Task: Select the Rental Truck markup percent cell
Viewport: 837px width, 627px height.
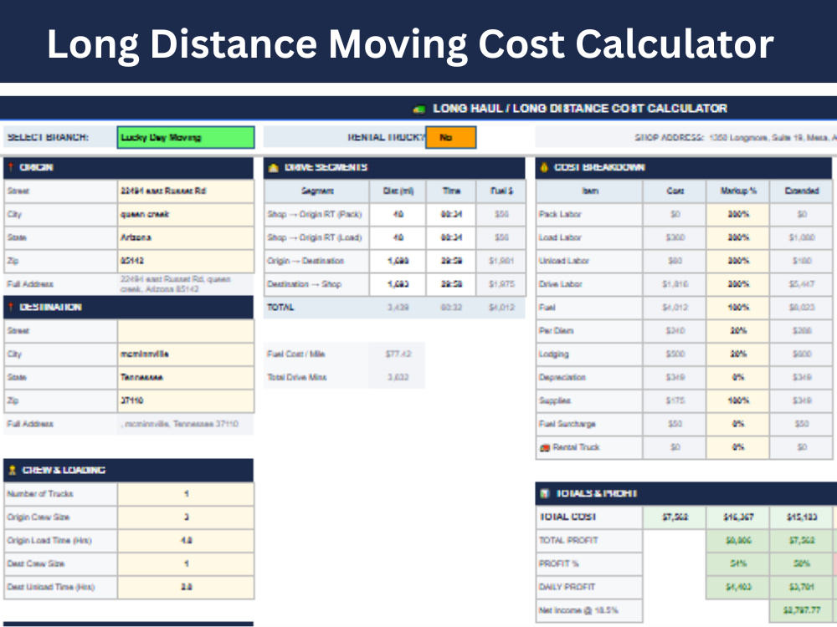Action: pyautogui.click(x=737, y=447)
